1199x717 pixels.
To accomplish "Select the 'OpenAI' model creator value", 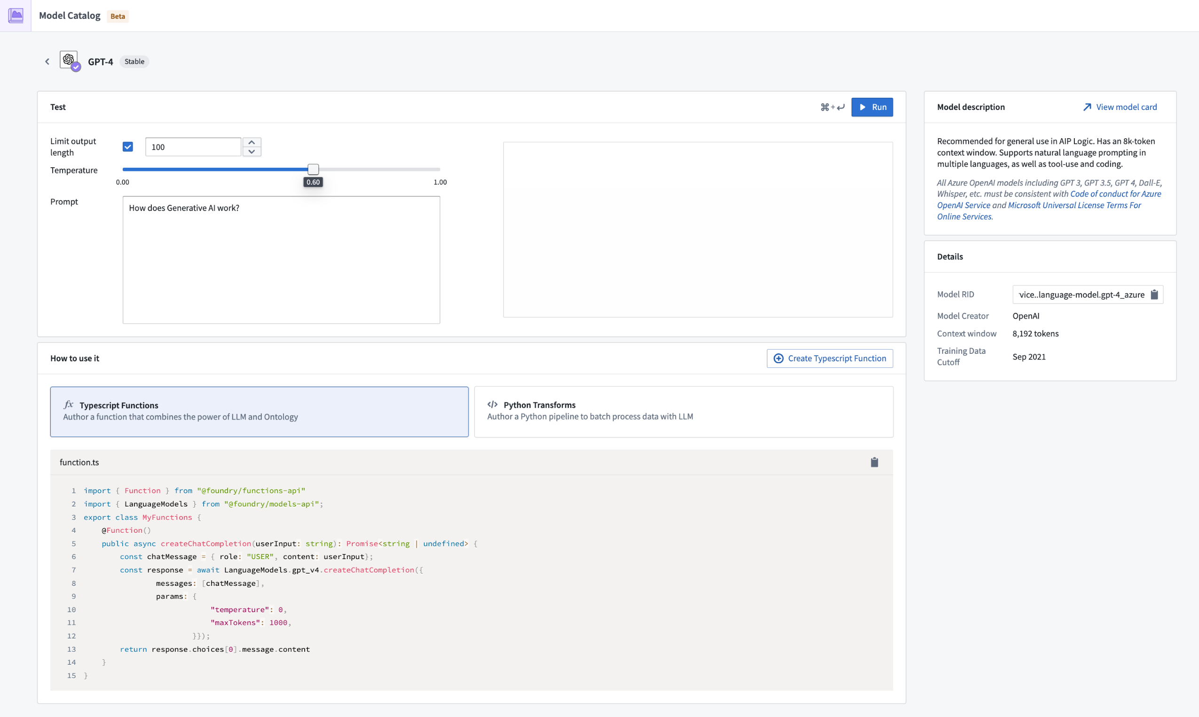I will coord(1025,315).
